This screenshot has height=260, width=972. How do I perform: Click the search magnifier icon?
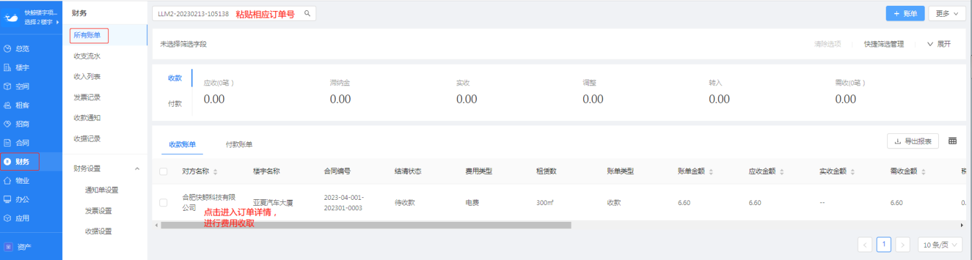click(307, 14)
